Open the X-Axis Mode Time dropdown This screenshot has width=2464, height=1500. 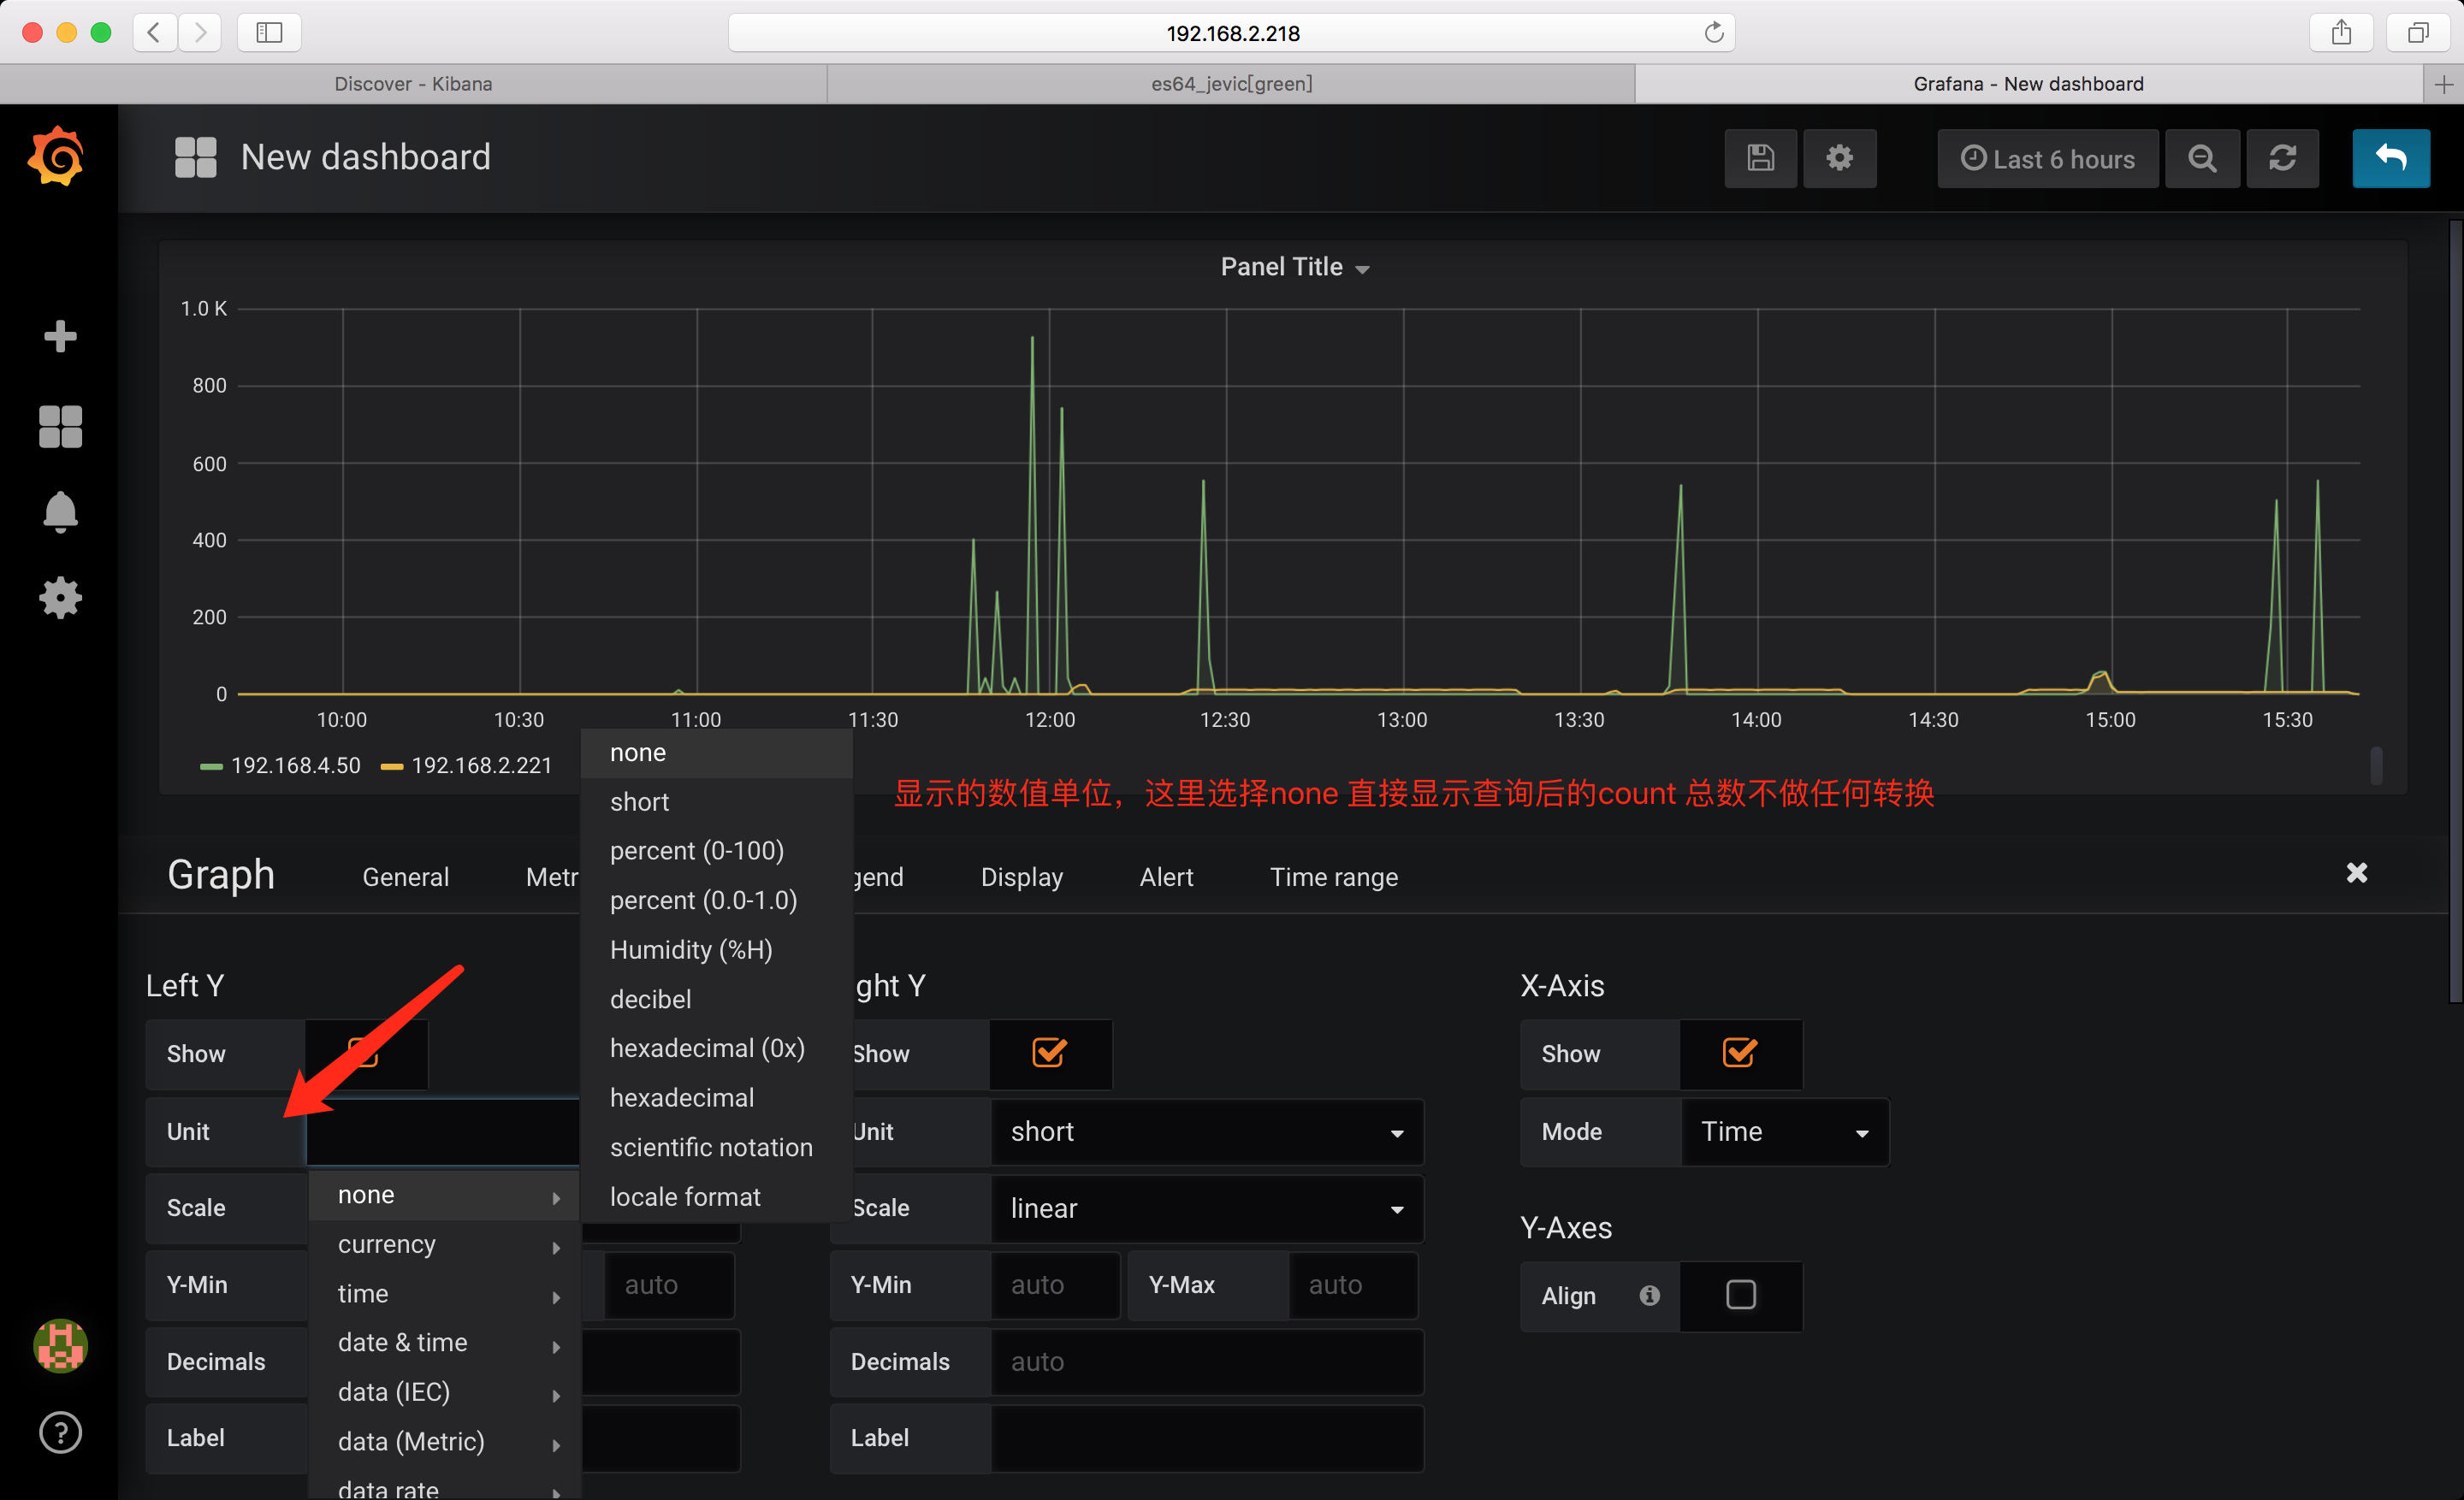1783,1131
